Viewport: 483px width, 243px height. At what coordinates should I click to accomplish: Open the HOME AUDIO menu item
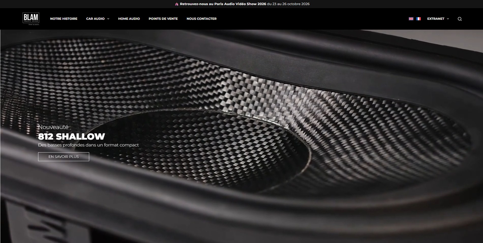pyautogui.click(x=129, y=19)
